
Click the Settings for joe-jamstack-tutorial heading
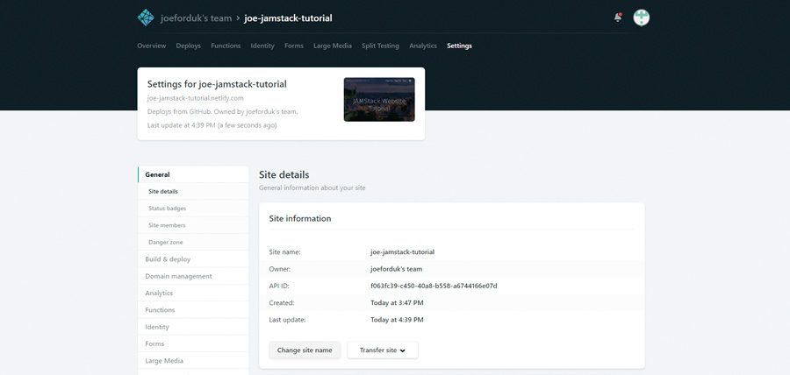click(217, 84)
